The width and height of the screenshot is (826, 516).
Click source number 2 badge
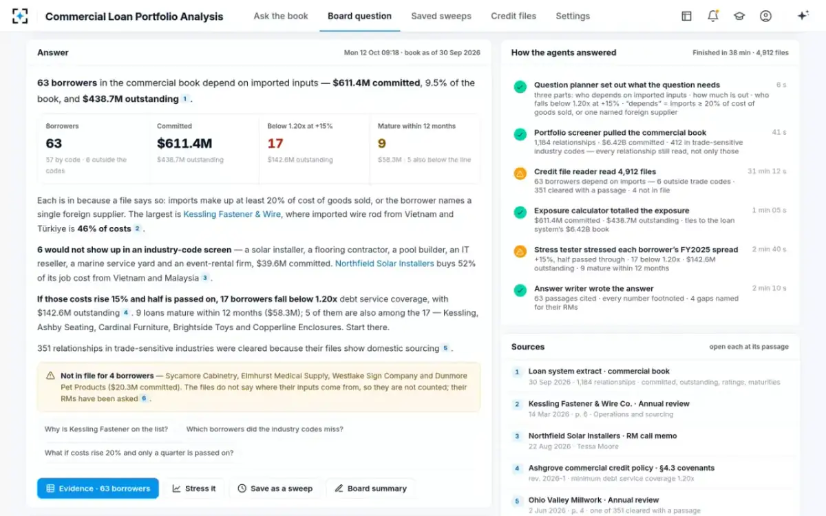point(517,404)
